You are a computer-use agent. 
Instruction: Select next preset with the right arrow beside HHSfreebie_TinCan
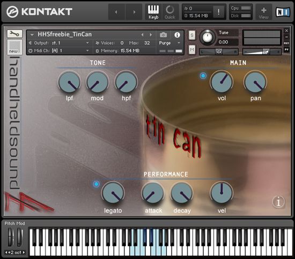pyautogui.click(x=151, y=35)
